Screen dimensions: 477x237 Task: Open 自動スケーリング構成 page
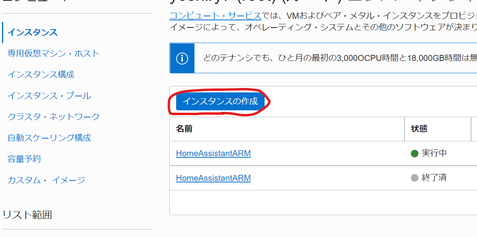coord(49,138)
